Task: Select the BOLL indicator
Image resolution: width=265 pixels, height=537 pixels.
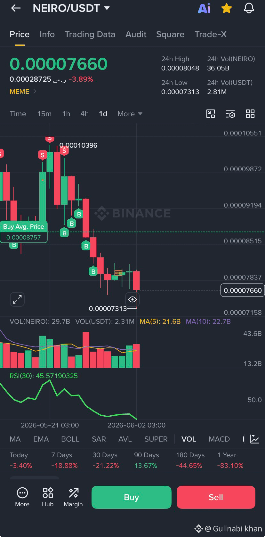Action: click(x=70, y=439)
